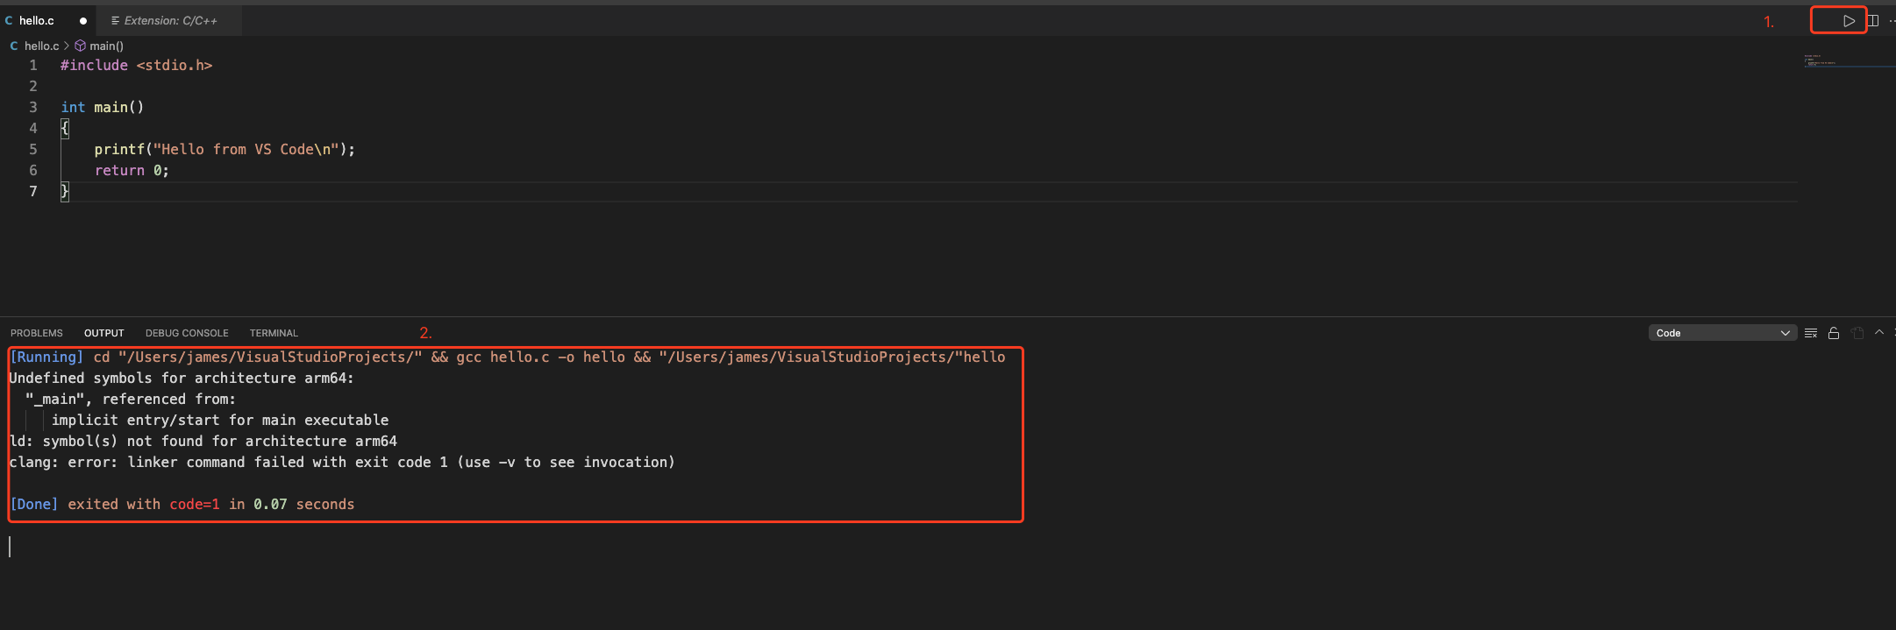Click hello.c in the breadcrumb path

[41, 46]
